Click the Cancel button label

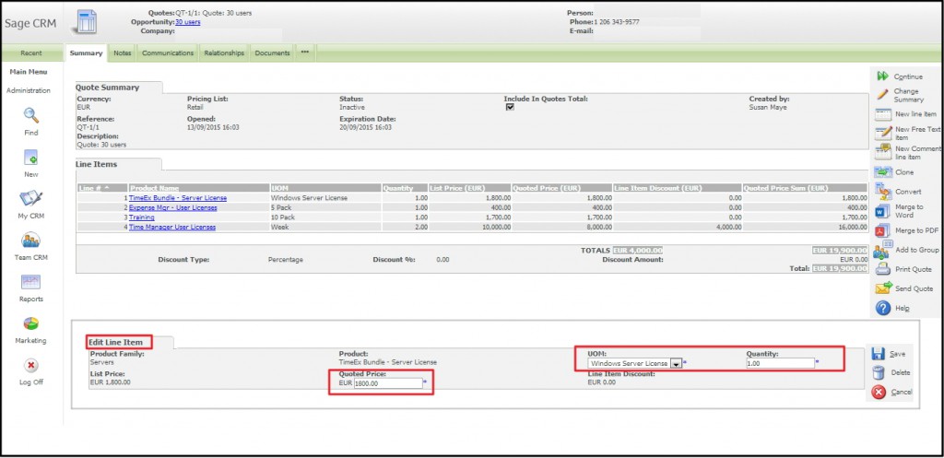pyautogui.click(x=902, y=392)
